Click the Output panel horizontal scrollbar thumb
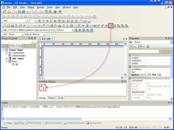Viewport: 174px width, 130px height. pyautogui.click(x=43, y=119)
